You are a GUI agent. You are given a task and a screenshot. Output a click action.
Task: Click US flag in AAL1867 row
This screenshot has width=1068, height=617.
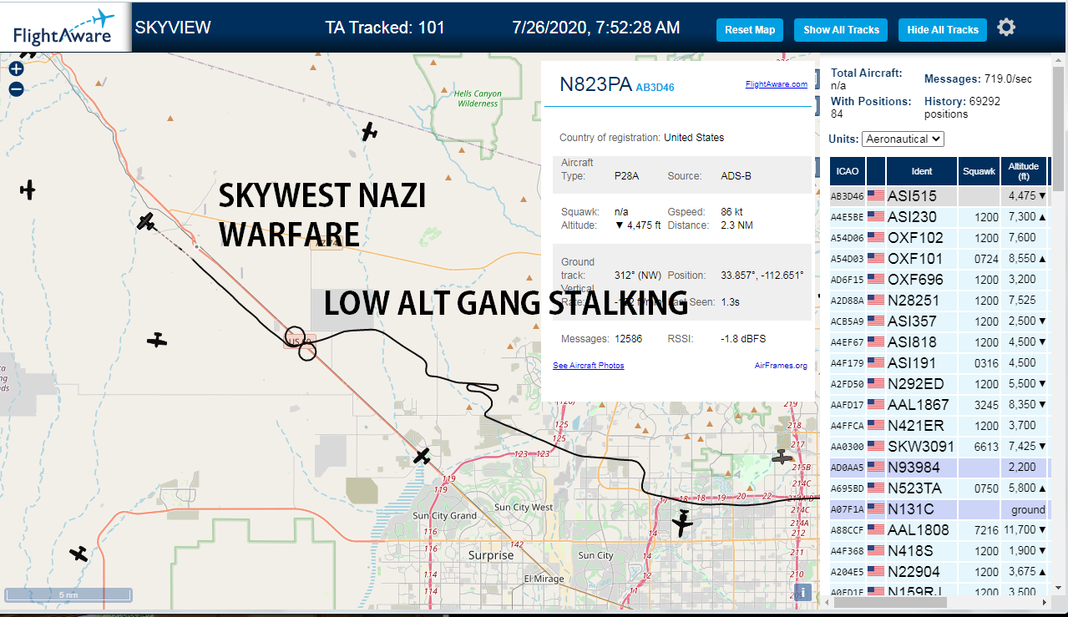point(876,405)
